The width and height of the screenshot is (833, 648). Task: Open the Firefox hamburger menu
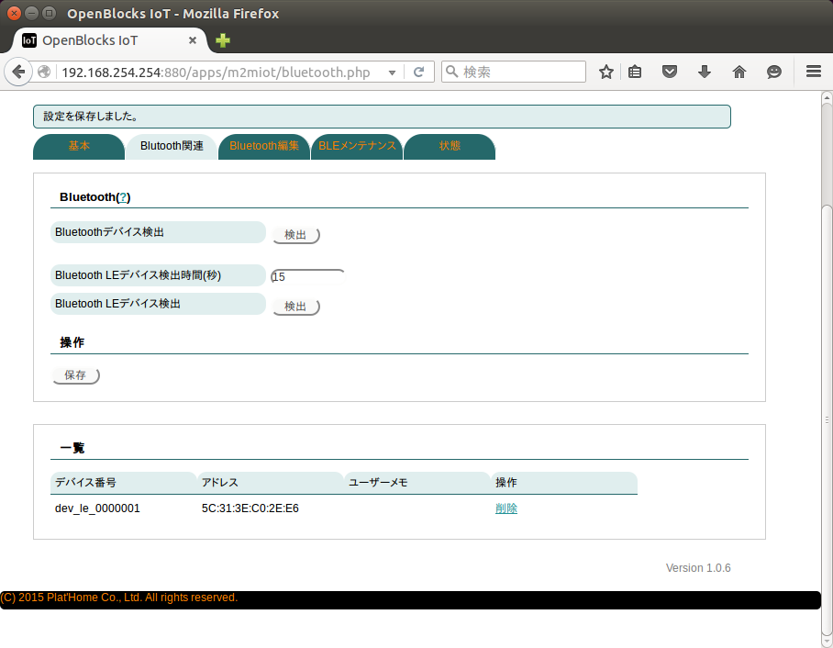point(814,72)
